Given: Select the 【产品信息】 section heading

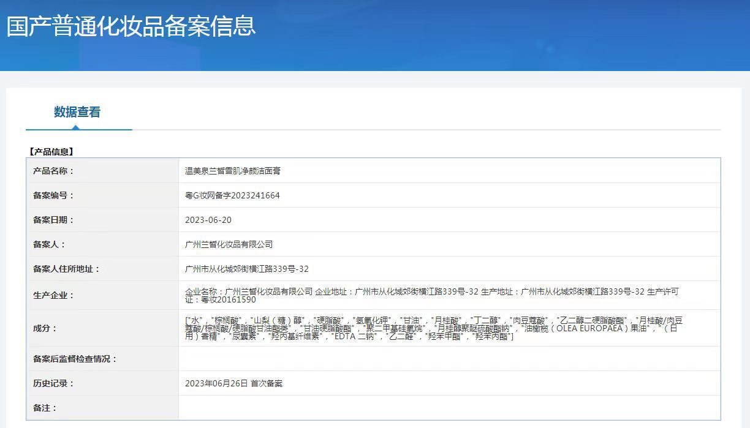Looking at the screenshot, I should (x=51, y=152).
